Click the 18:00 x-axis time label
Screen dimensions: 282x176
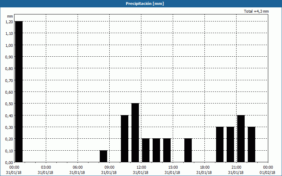pos(204,168)
